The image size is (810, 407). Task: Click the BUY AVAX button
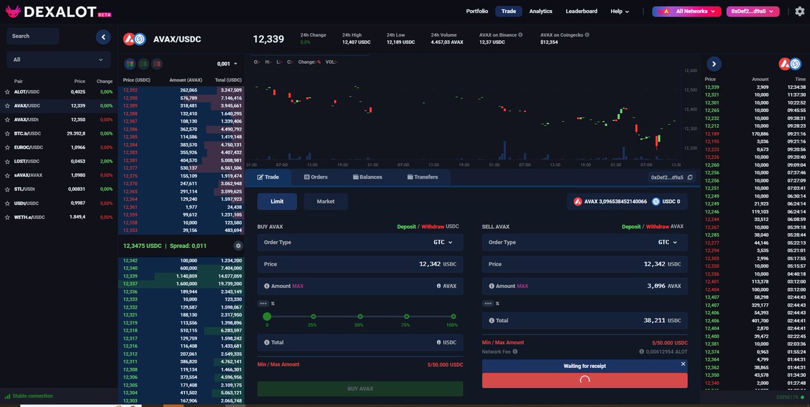[x=360, y=389]
